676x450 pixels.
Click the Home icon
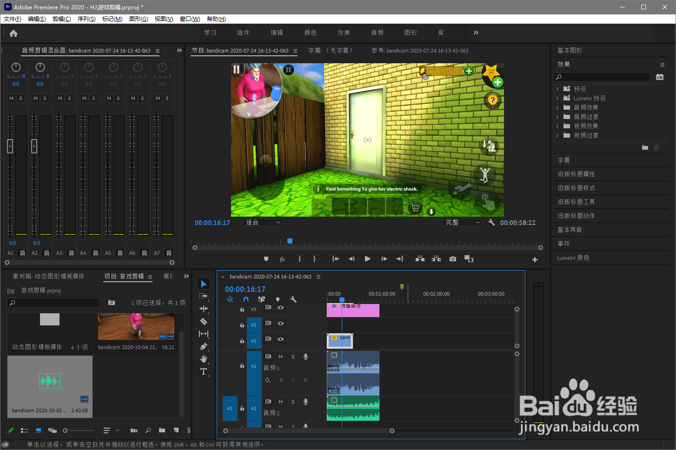coord(13,33)
